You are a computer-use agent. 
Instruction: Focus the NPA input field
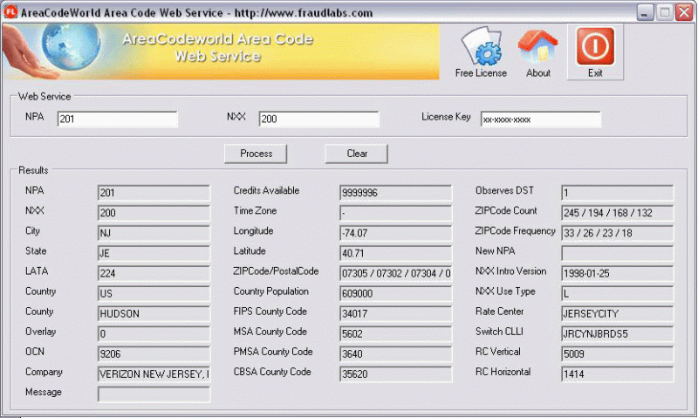point(117,120)
